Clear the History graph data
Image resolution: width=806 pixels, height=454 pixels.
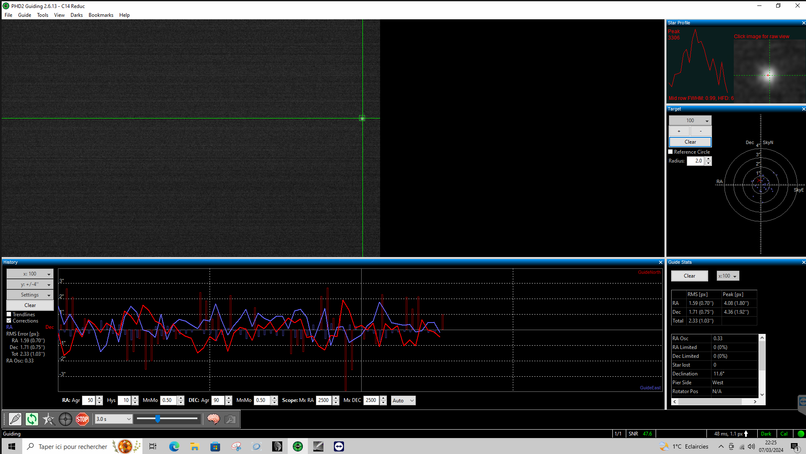point(30,305)
